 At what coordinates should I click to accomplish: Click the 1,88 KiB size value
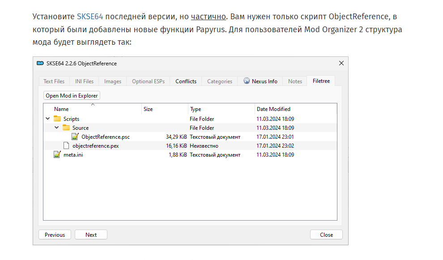click(x=178, y=155)
